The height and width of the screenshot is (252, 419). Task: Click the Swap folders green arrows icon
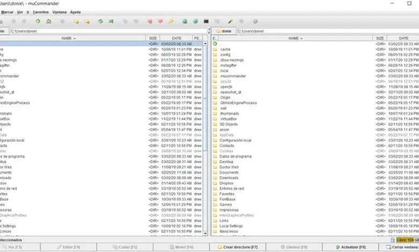pyautogui.click(x=100, y=21)
